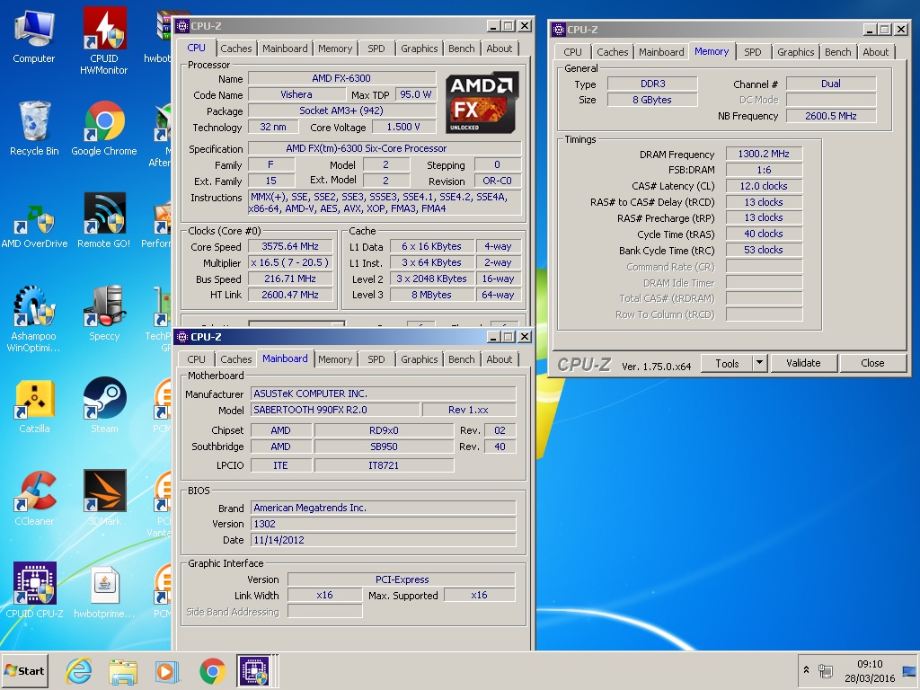Launch the Remote GO! desktop icon

(x=104, y=220)
